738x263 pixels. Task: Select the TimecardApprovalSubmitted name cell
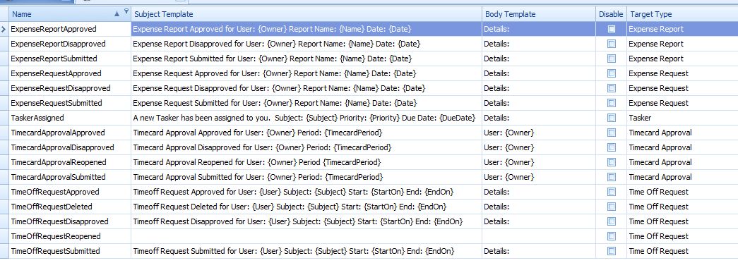(70, 177)
